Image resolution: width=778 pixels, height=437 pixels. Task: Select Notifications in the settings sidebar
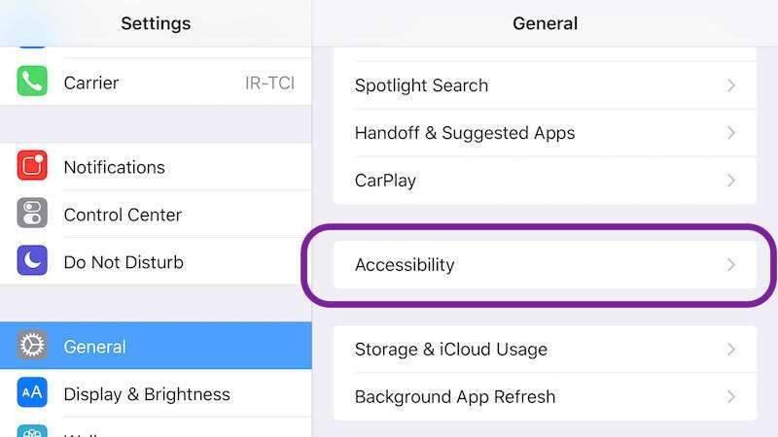tap(114, 167)
